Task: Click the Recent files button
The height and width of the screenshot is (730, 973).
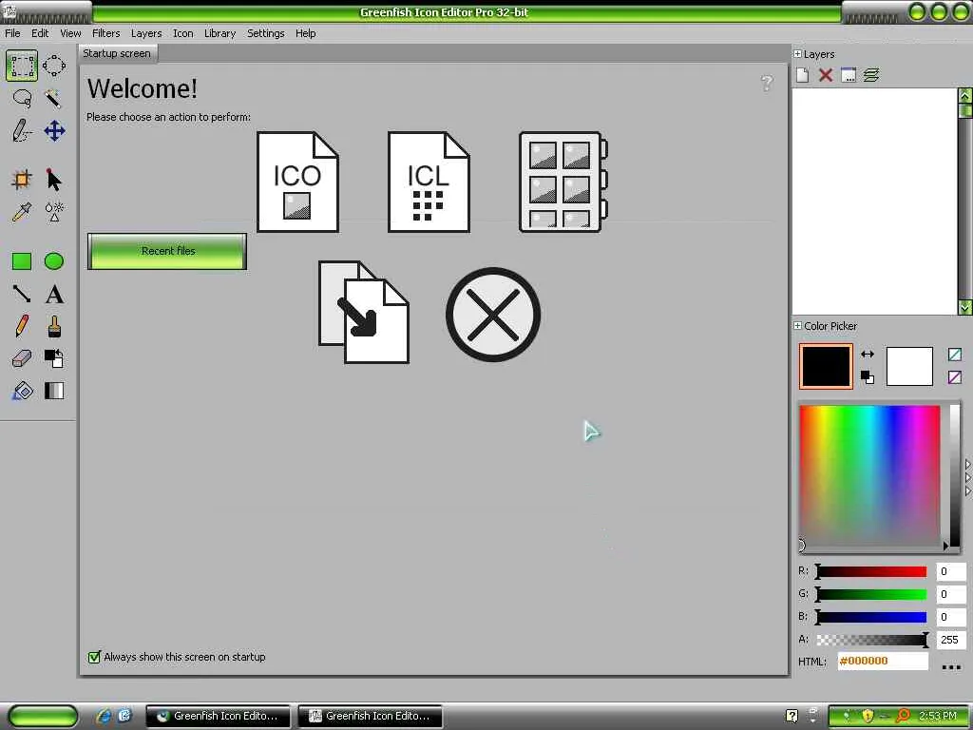Action: pos(167,251)
